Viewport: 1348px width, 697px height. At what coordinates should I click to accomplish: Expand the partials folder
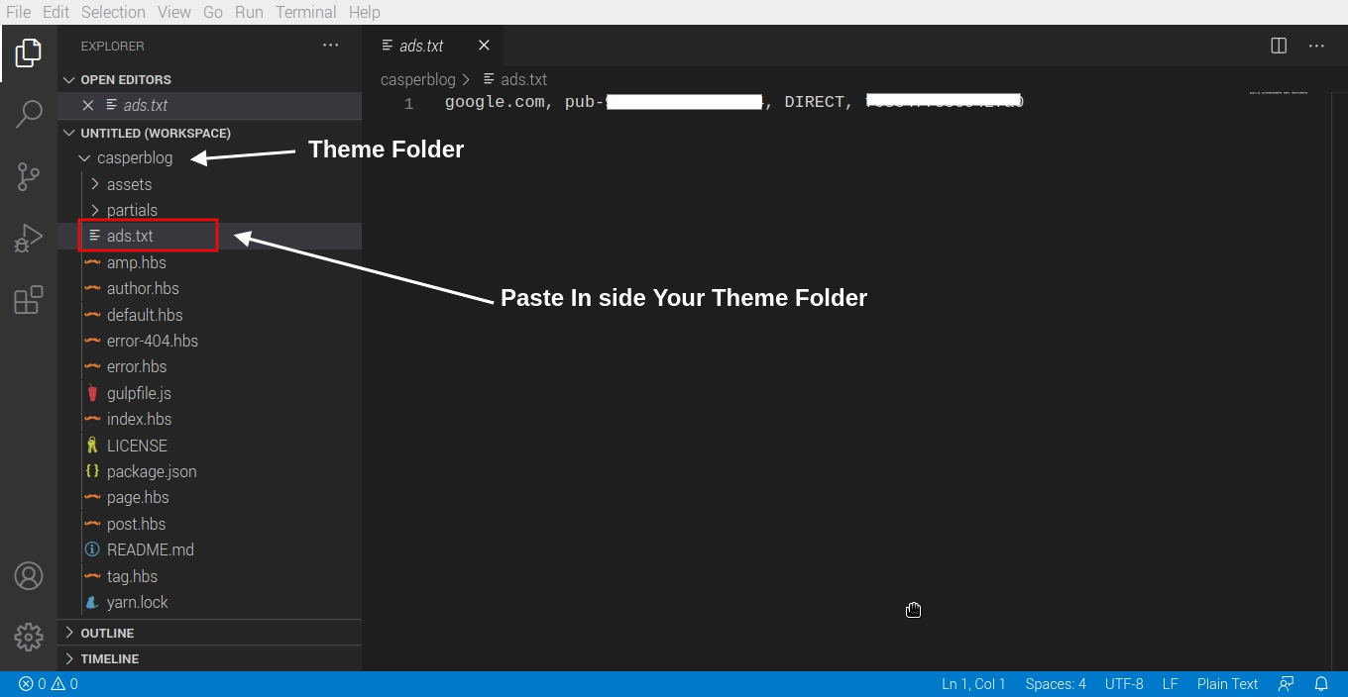pos(132,210)
